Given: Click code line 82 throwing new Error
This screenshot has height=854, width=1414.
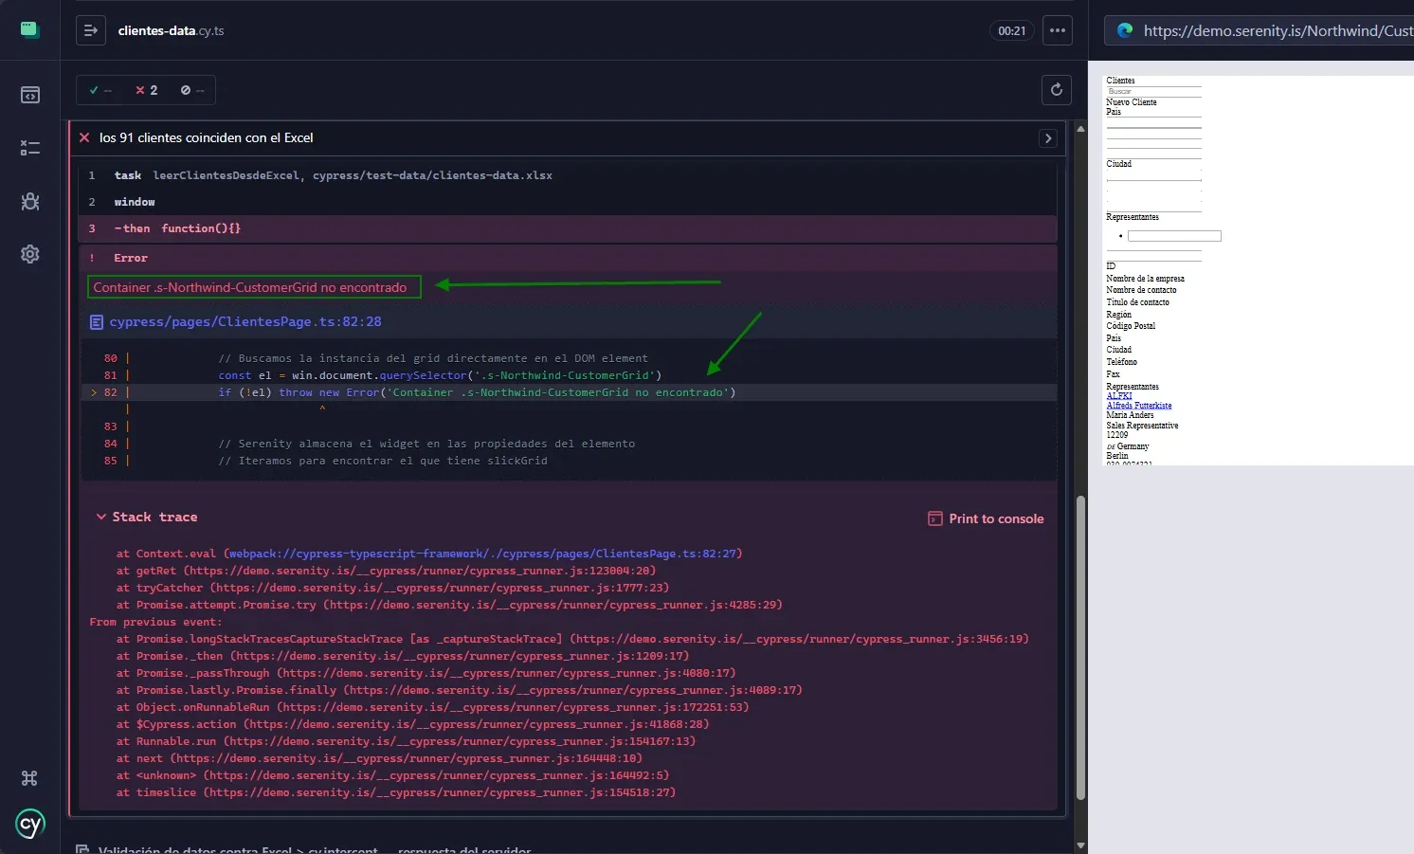Looking at the screenshot, I should (569, 392).
